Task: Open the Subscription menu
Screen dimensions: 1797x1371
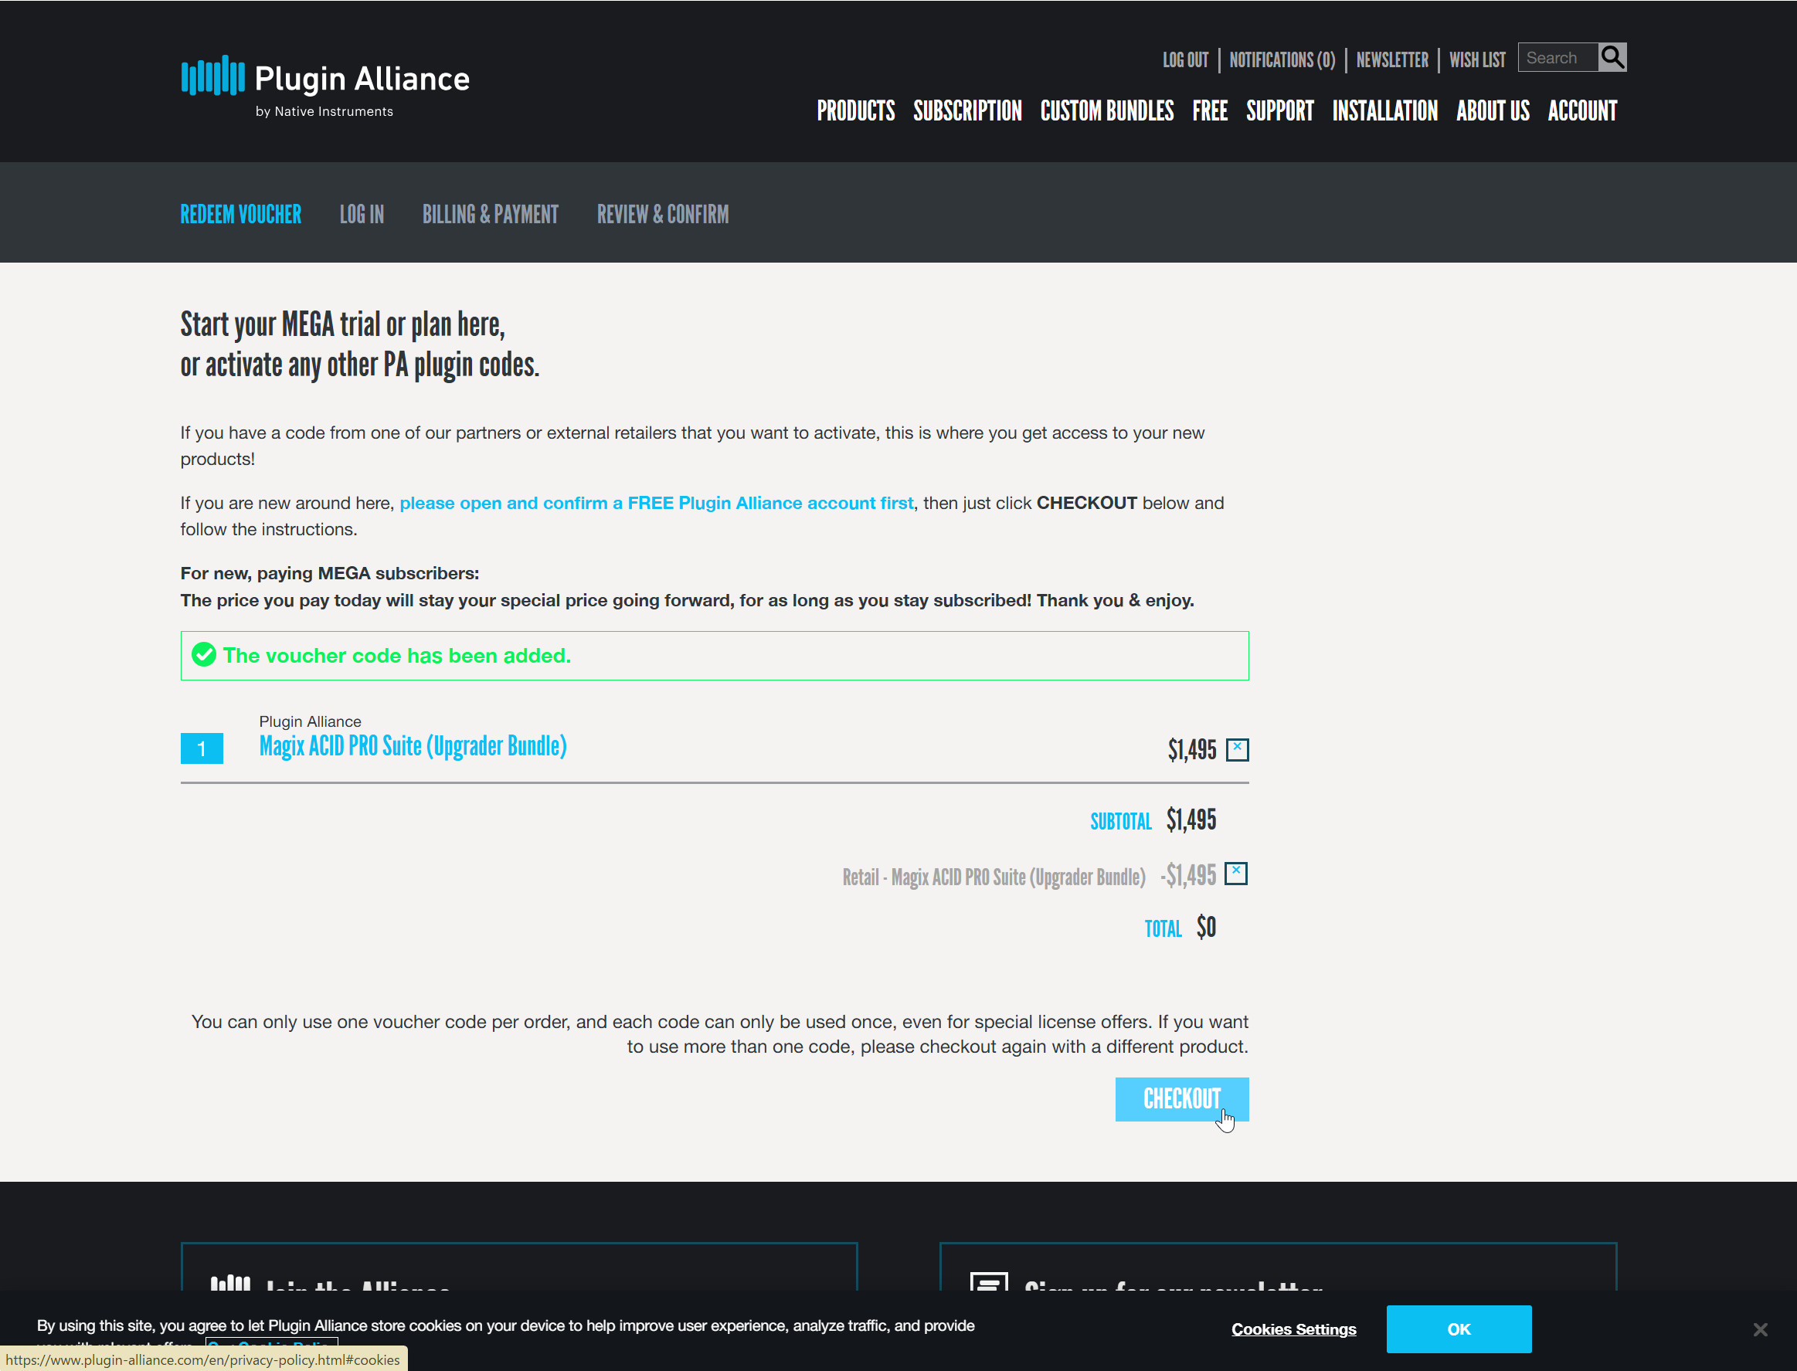Action: tap(967, 110)
